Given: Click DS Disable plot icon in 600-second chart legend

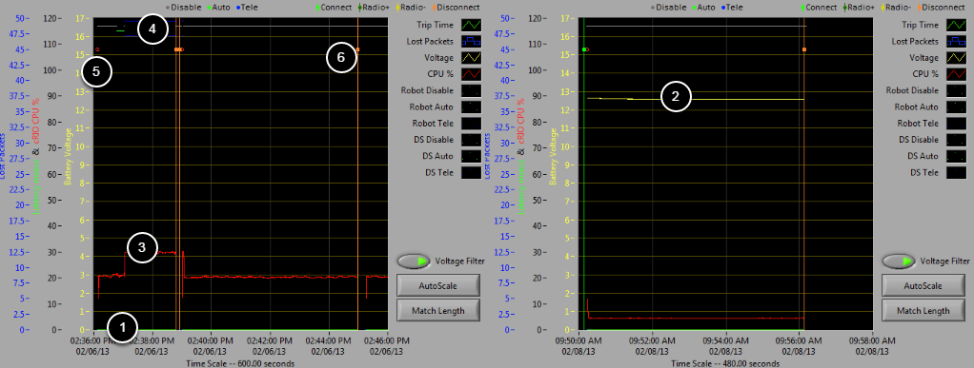Looking at the screenshot, I should [x=472, y=140].
